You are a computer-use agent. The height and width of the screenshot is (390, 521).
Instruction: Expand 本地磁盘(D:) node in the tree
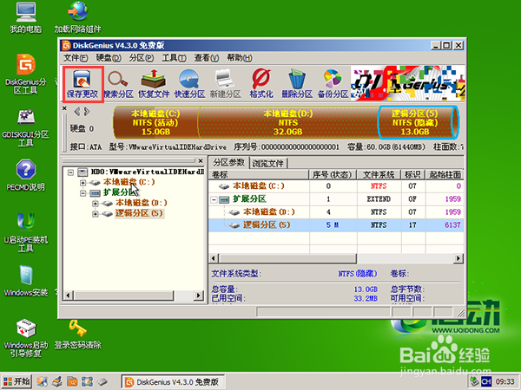click(x=95, y=204)
